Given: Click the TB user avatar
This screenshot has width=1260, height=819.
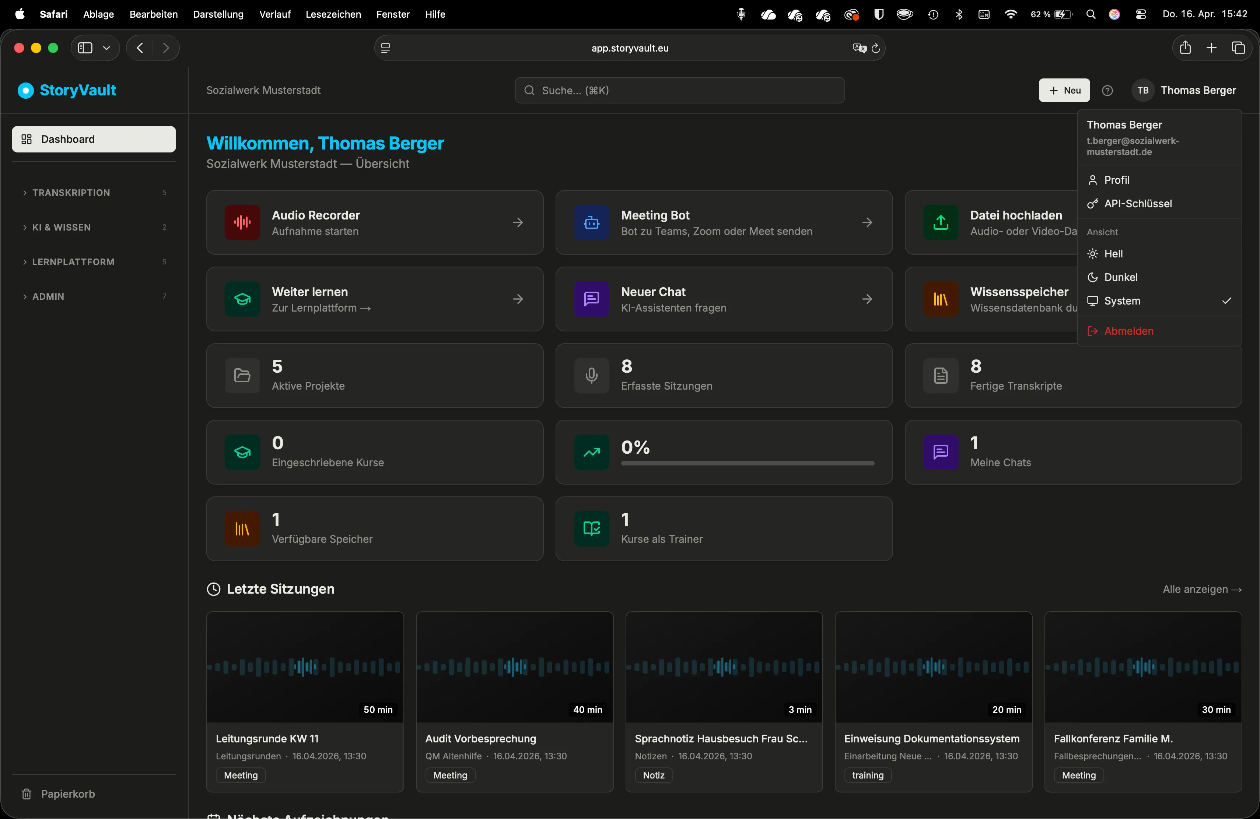Looking at the screenshot, I should click(1142, 91).
